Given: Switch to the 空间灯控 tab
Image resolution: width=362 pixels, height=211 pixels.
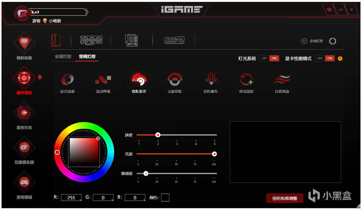Looking at the screenshot, I should click(x=87, y=57).
